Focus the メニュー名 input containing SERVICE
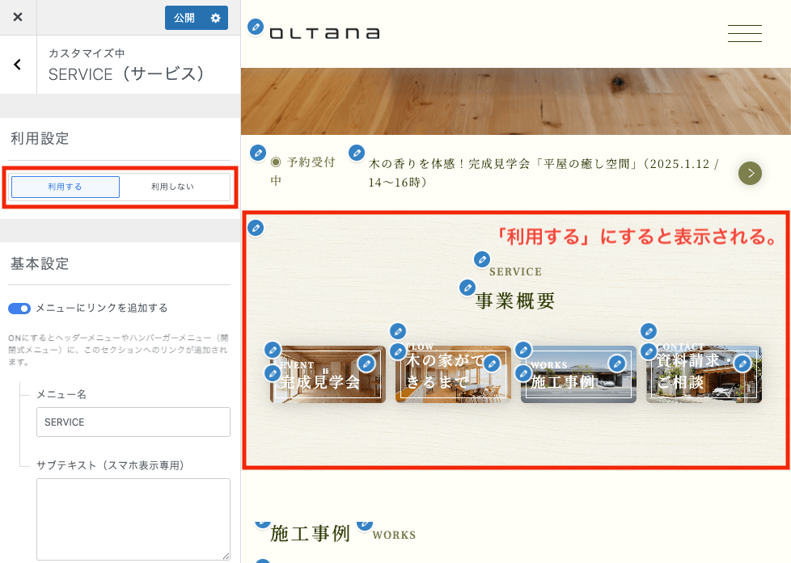Screen dimensions: 791x563 pyautogui.click(x=133, y=422)
